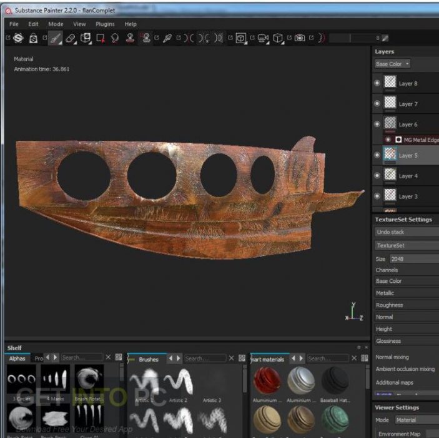439x438 pixels.
Task: Expand the Size 2048 dropdown
Action: pyautogui.click(x=413, y=258)
